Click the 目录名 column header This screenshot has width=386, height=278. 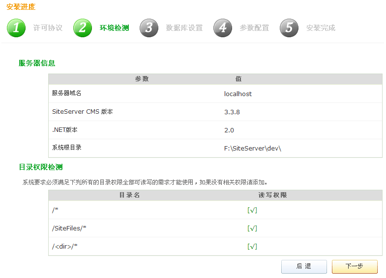[x=129, y=195]
